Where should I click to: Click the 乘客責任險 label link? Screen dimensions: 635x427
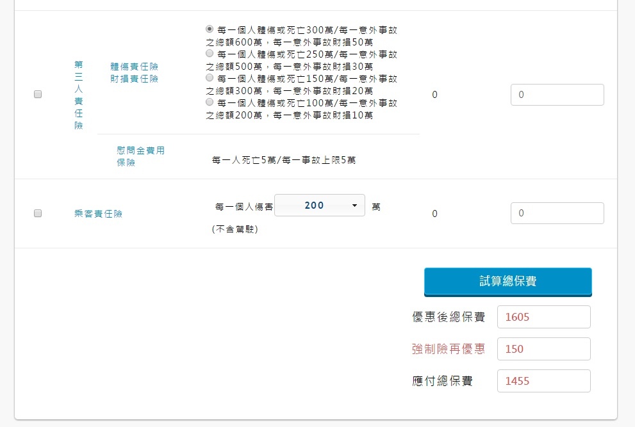tap(99, 214)
